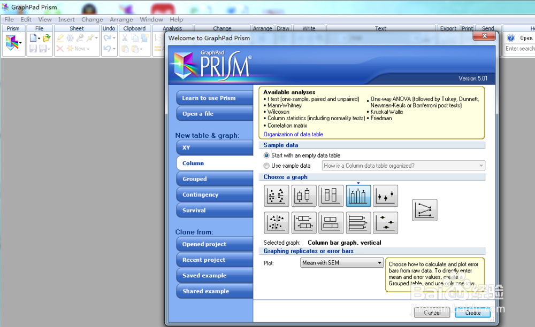Expand the new file dropdown arrow
This screenshot has width=535, height=327.
[x=39, y=38]
